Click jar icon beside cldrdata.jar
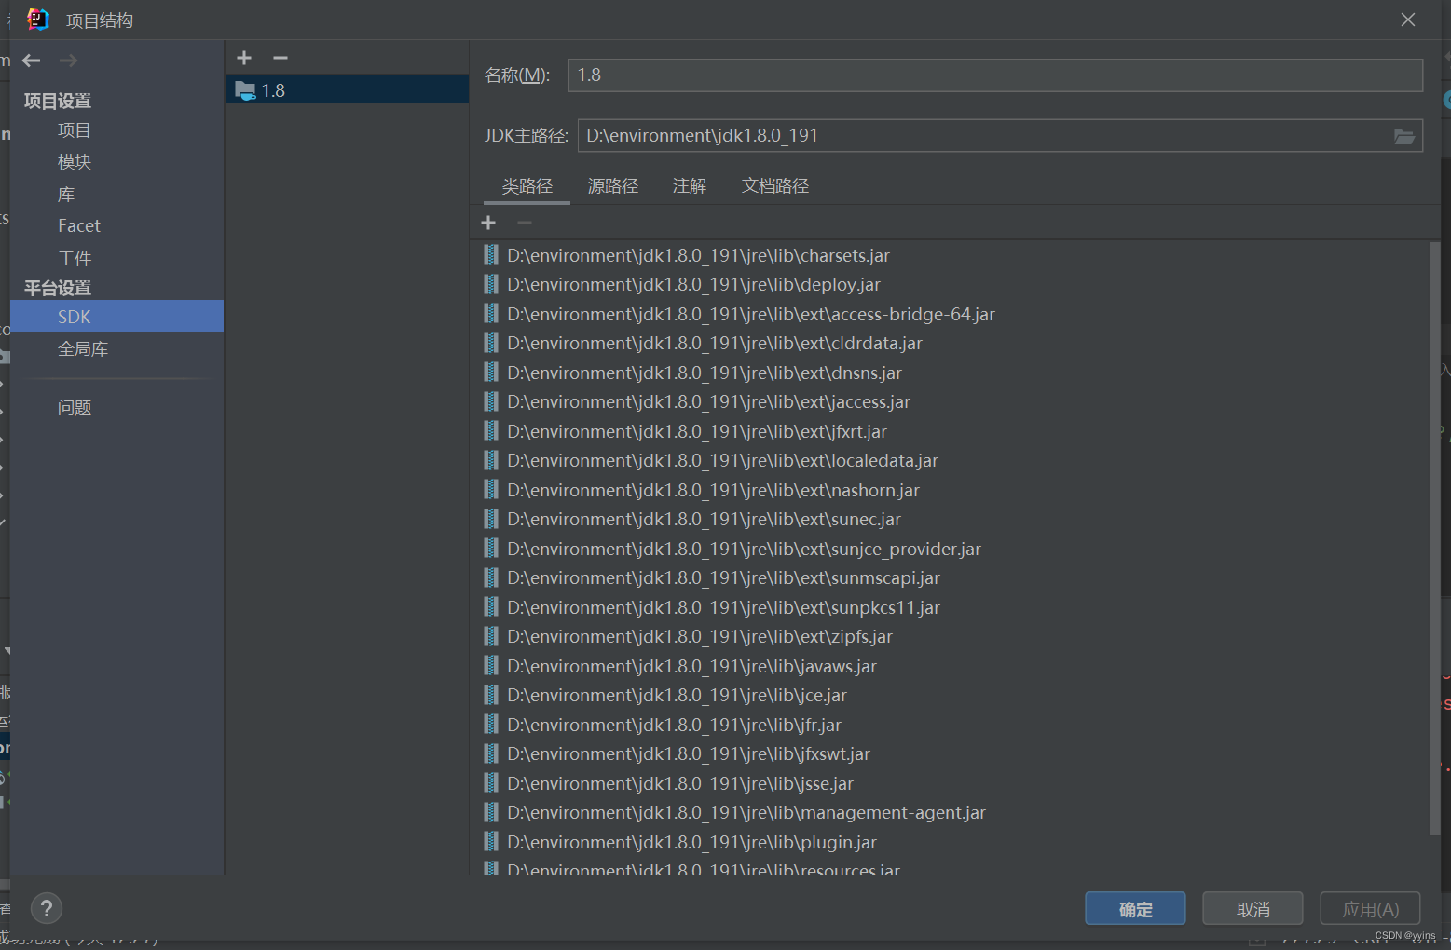The image size is (1451, 950). coord(491,343)
